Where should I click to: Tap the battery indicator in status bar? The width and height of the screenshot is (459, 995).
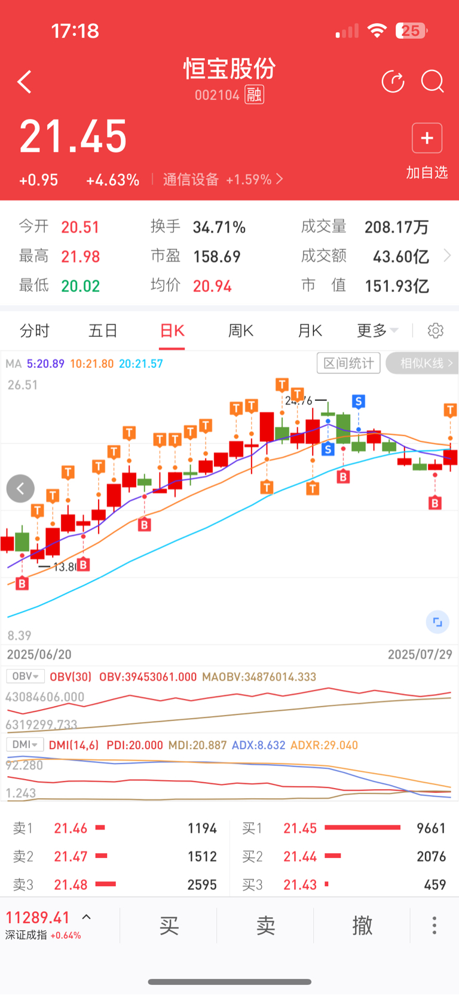coord(412,31)
